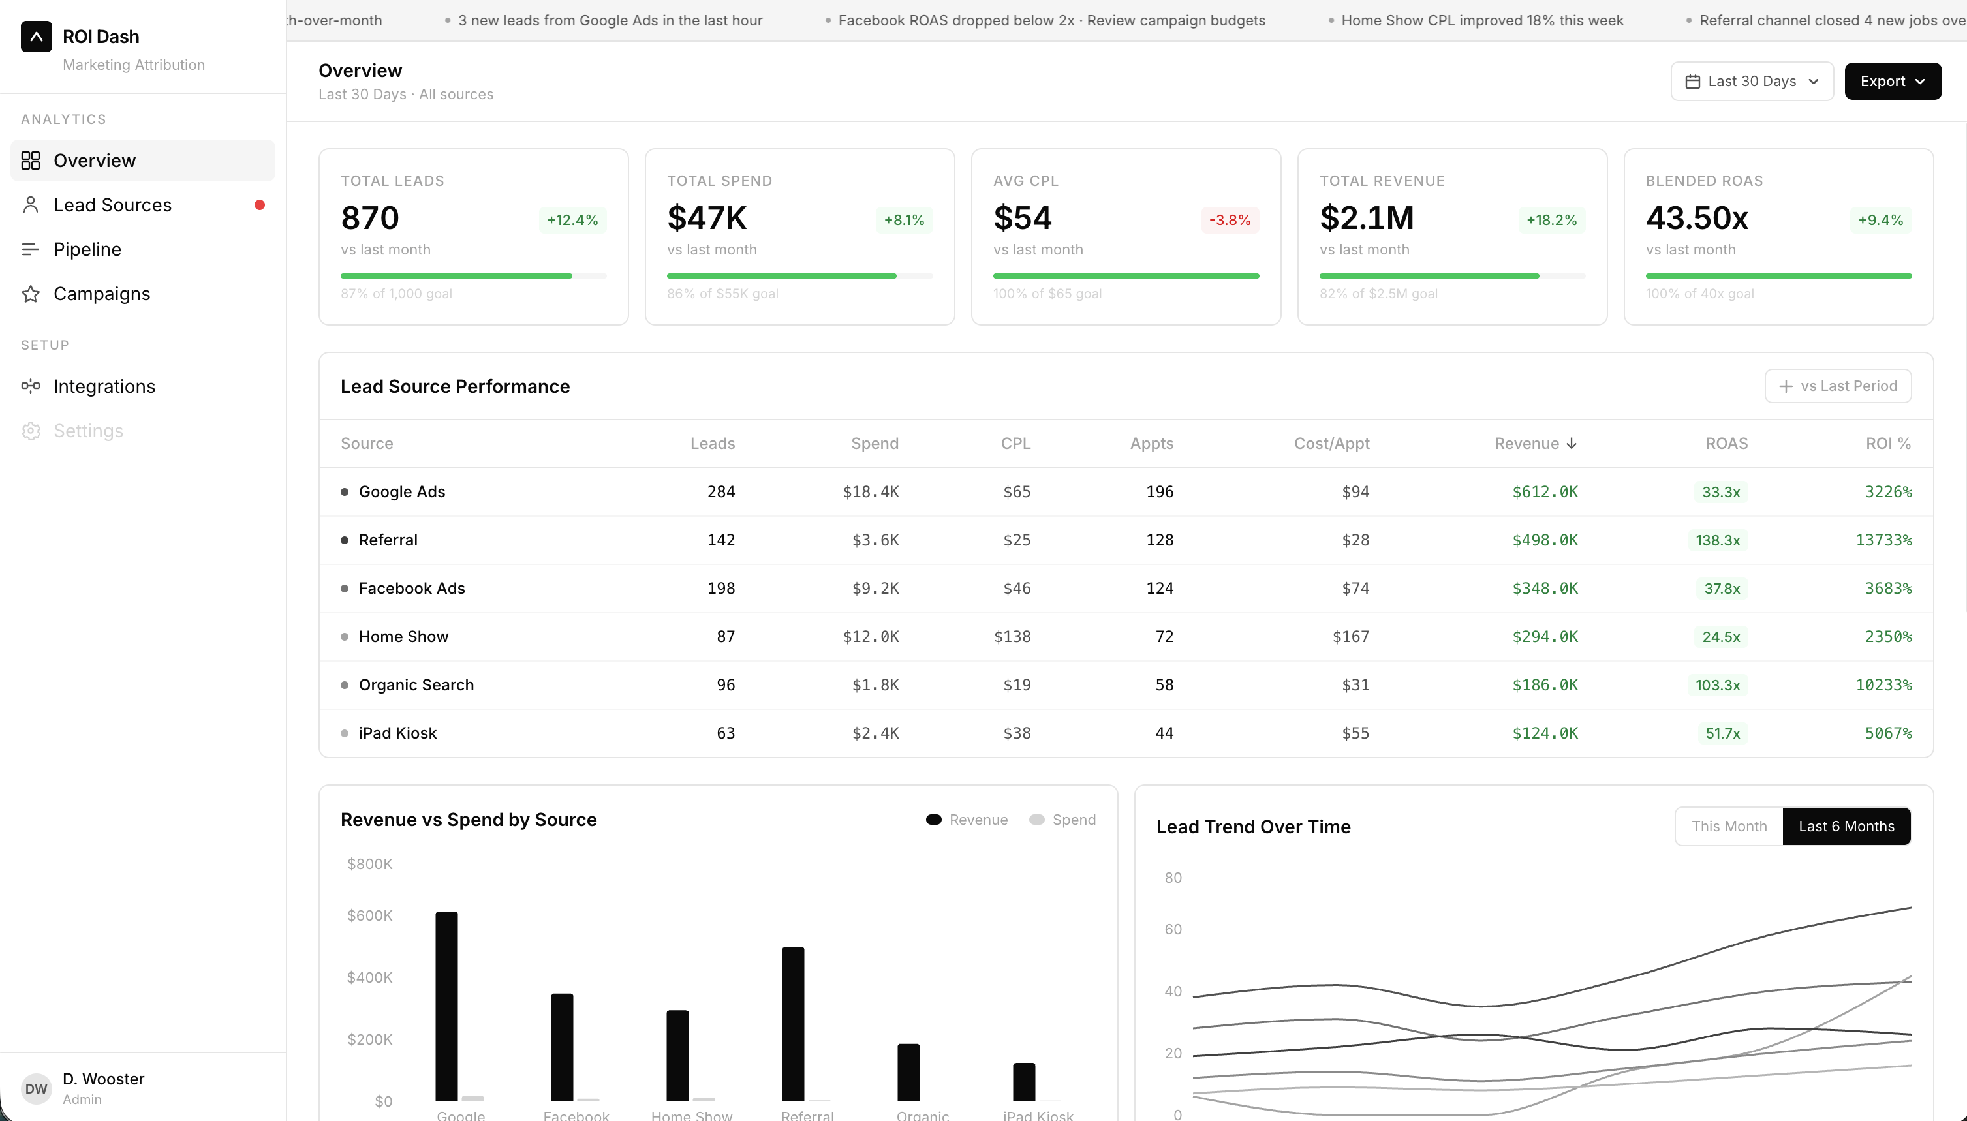Select the Lead Sources person icon
The width and height of the screenshot is (1967, 1121).
(x=31, y=205)
